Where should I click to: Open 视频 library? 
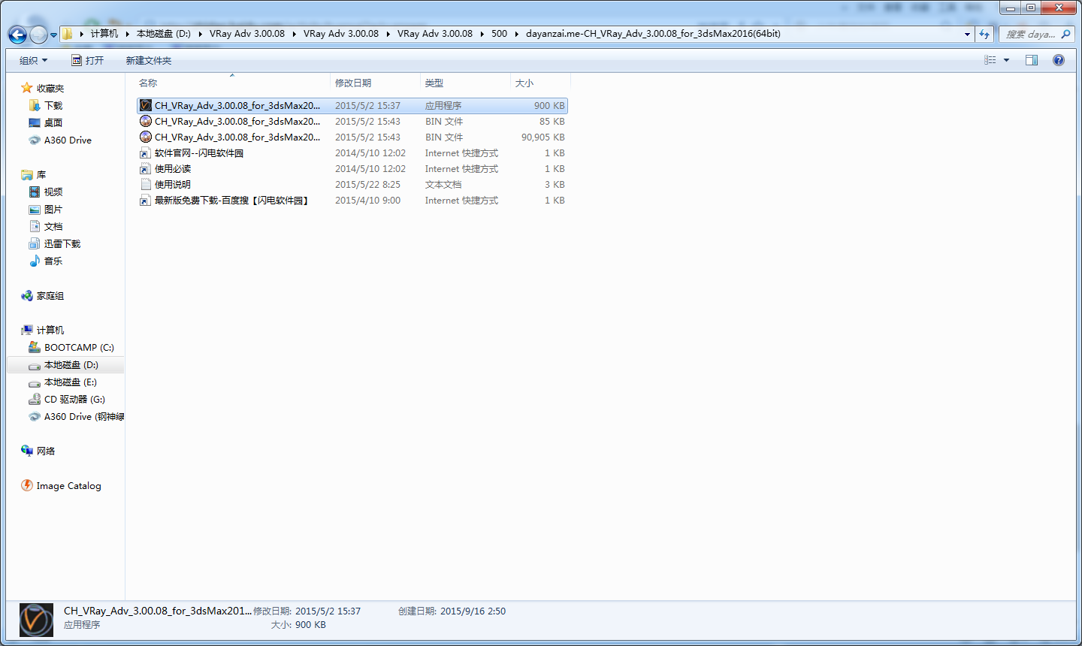pos(53,192)
